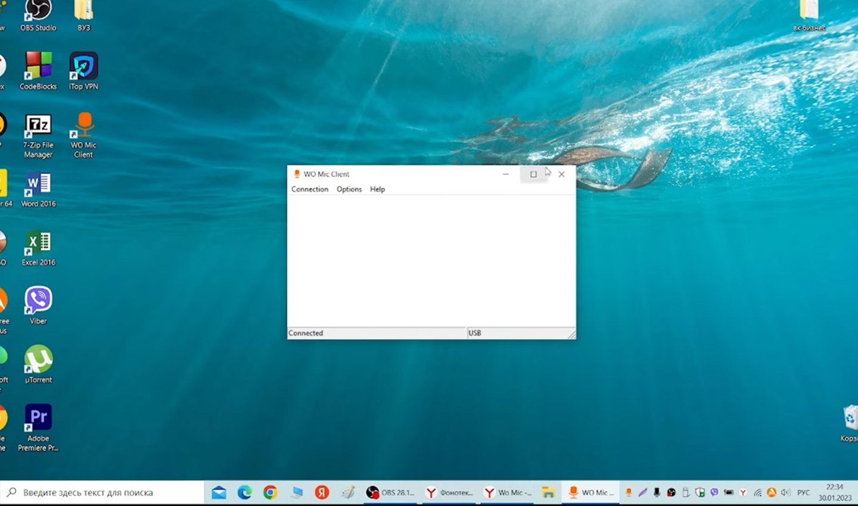Click the WO Mic Client title bar icon
The width and height of the screenshot is (858, 506).
pyautogui.click(x=297, y=174)
